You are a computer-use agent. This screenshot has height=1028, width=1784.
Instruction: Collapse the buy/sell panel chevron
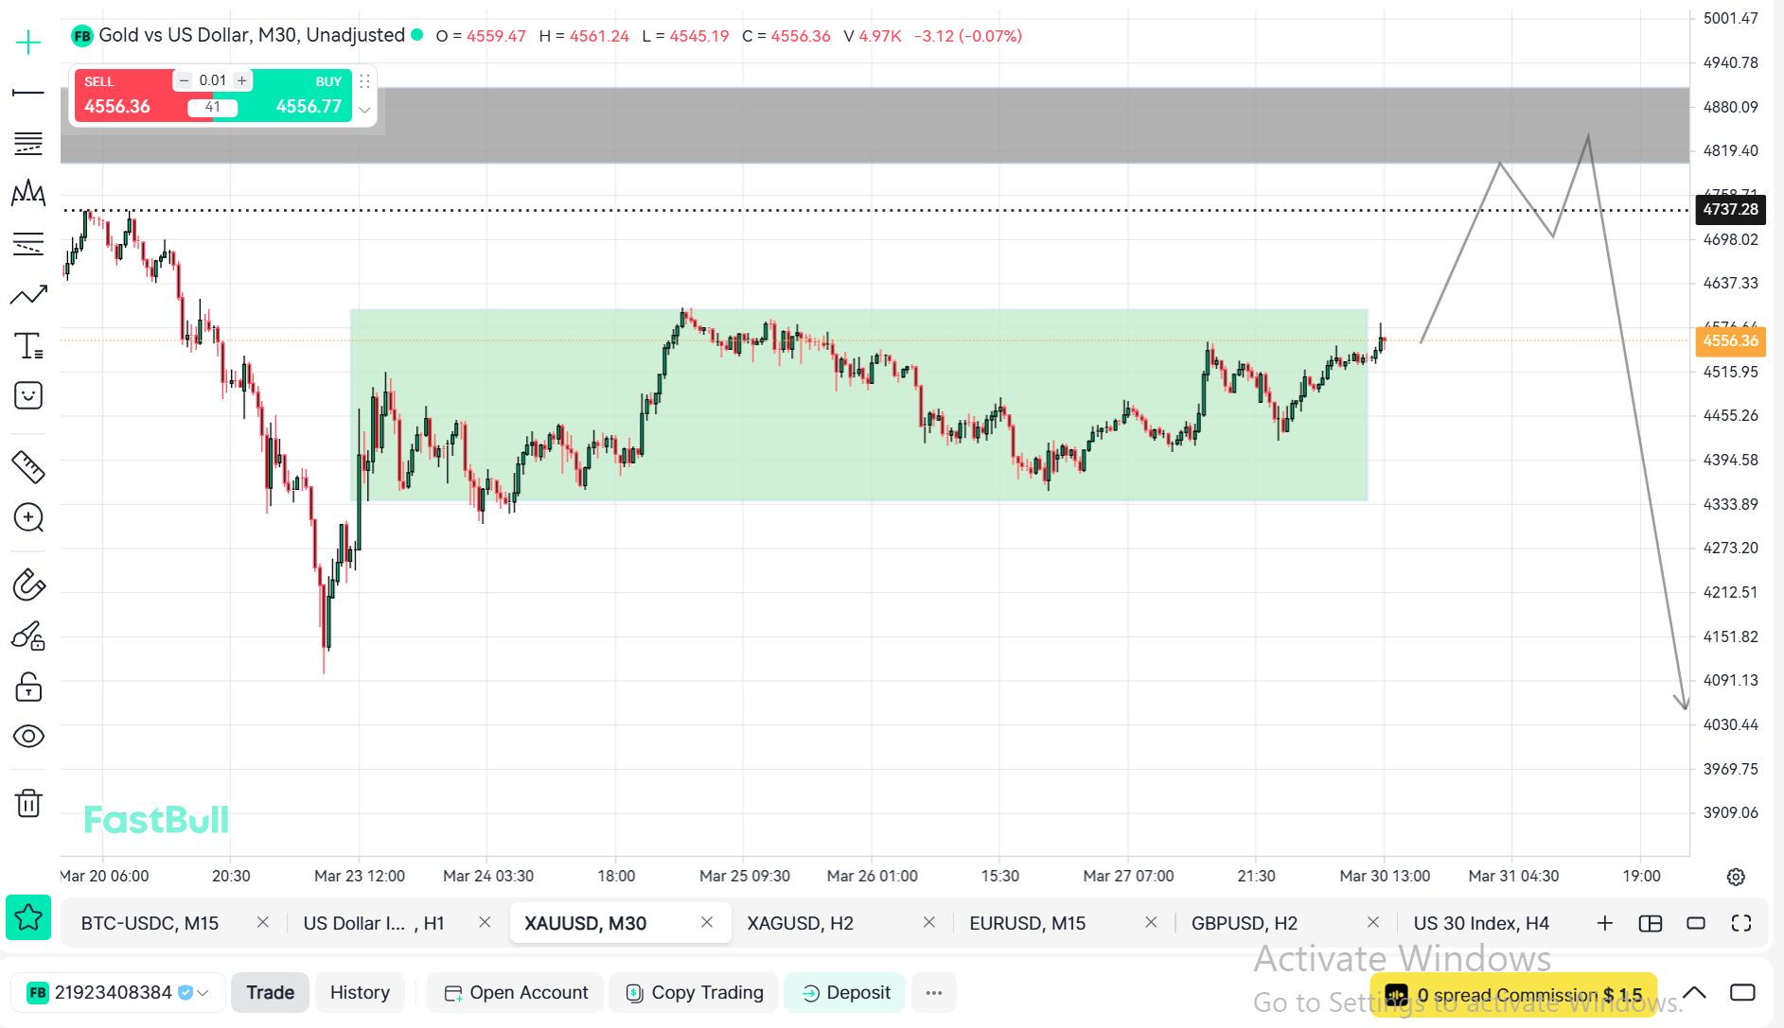(x=364, y=109)
